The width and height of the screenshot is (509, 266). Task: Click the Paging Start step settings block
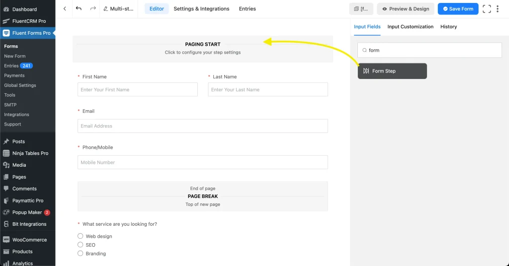[203, 49]
